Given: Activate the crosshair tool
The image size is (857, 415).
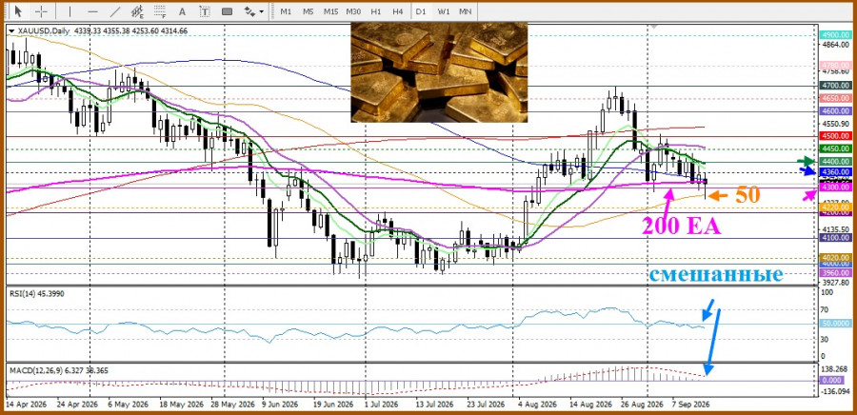Looking at the screenshot, I should tap(41, 10).
